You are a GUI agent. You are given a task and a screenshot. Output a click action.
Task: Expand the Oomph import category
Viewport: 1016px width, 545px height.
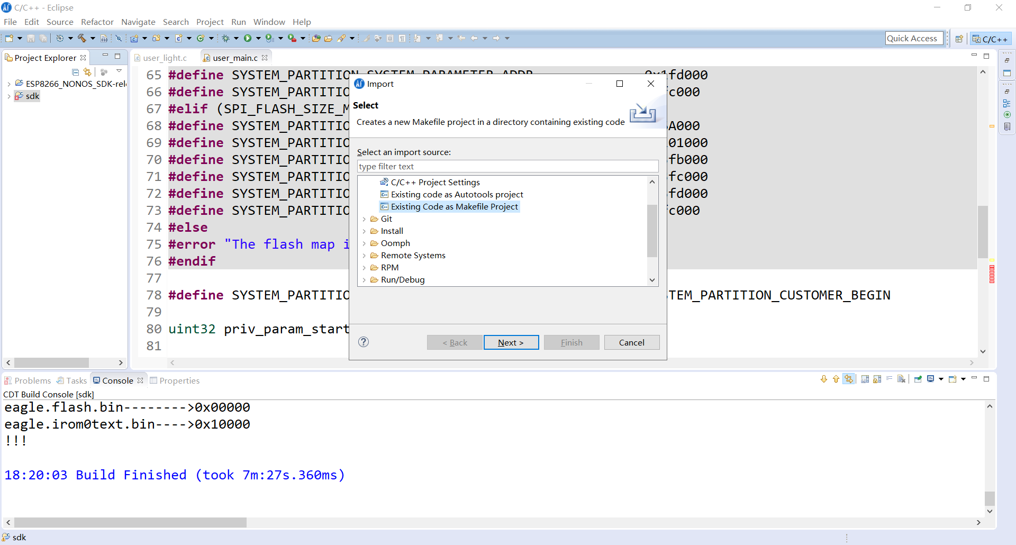pos(364,243)
